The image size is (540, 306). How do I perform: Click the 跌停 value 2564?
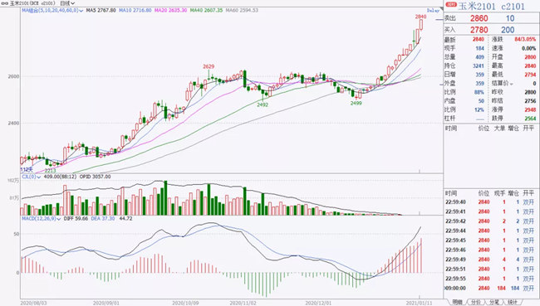tap(530, 119)
